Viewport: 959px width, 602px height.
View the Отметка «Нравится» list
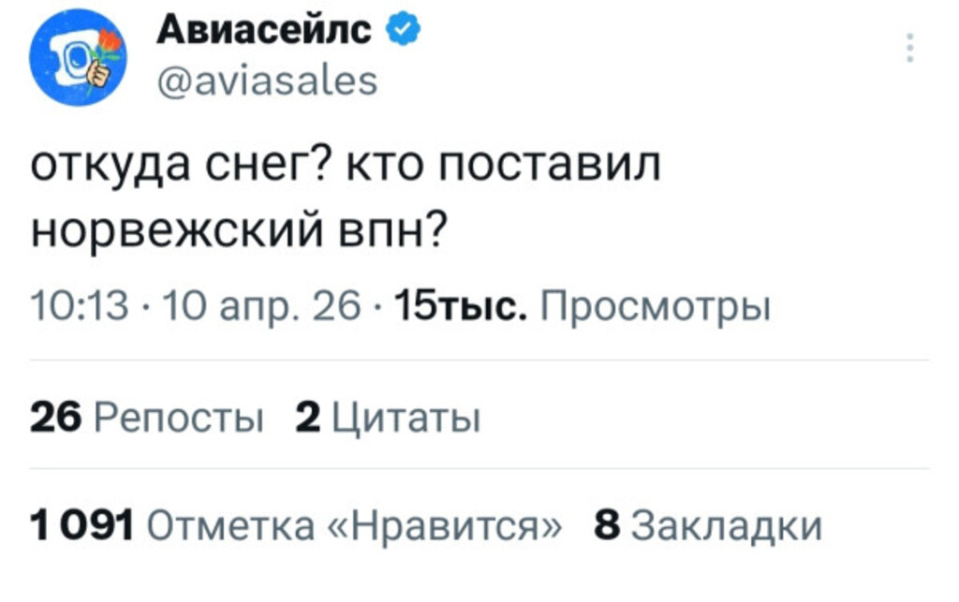click(x=357, y=525)
